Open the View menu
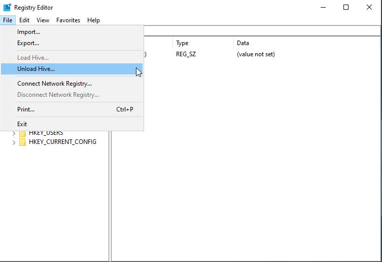Viewport: 382px width, 262px height. [x=43, y=20]
